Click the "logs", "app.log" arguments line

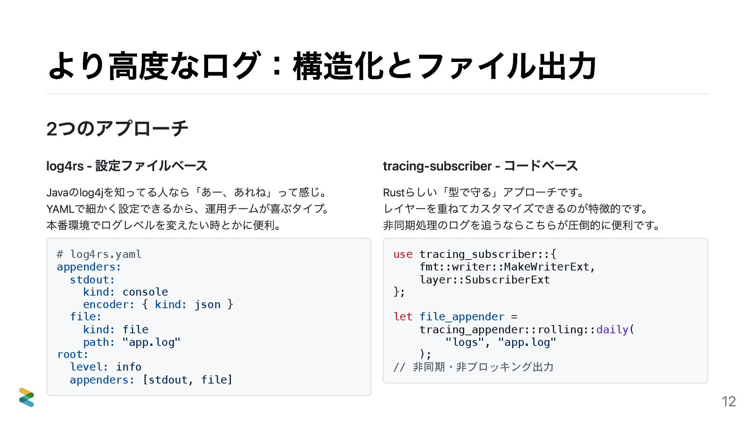(501, 342)
